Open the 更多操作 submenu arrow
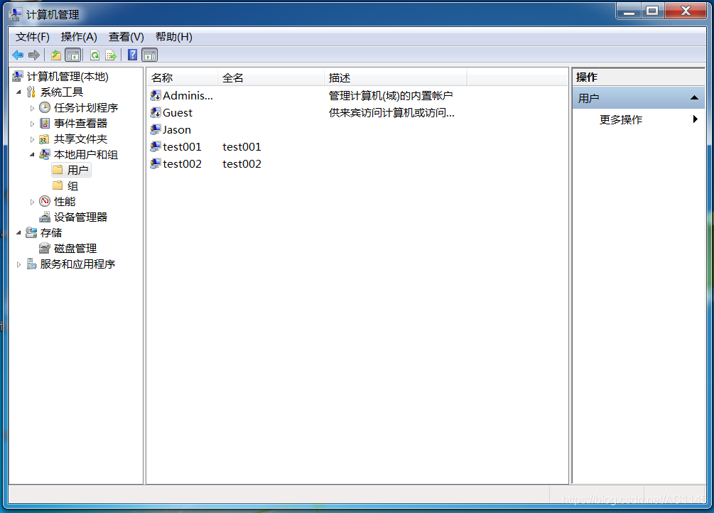Image resolution: width=714 pixels, height=513 pixels. coord(696,119)
